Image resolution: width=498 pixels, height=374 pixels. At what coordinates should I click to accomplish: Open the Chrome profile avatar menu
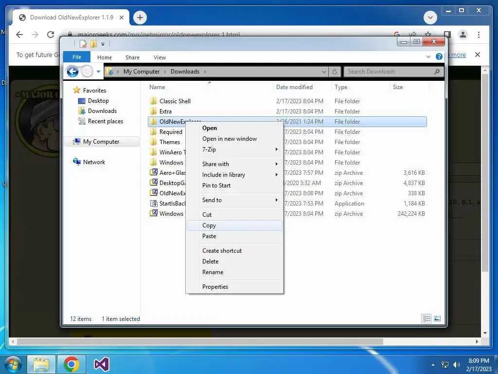tap(463, 35)
